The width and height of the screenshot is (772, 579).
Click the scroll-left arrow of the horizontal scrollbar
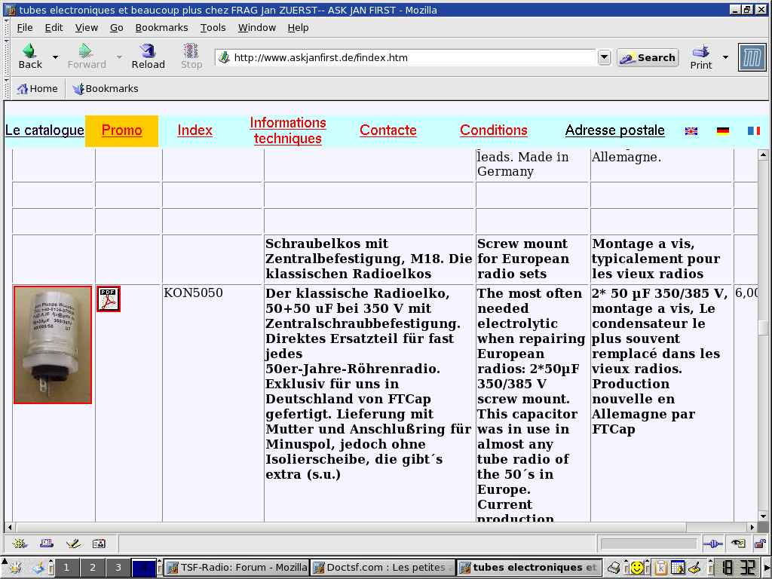9,527
